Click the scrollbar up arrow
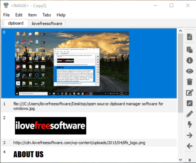Image resolution: width=196 pixels, height=163 pixels. click(x=180, y=31)
